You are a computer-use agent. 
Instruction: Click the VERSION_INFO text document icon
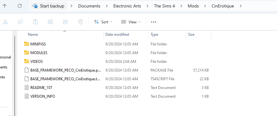[27, 96]
